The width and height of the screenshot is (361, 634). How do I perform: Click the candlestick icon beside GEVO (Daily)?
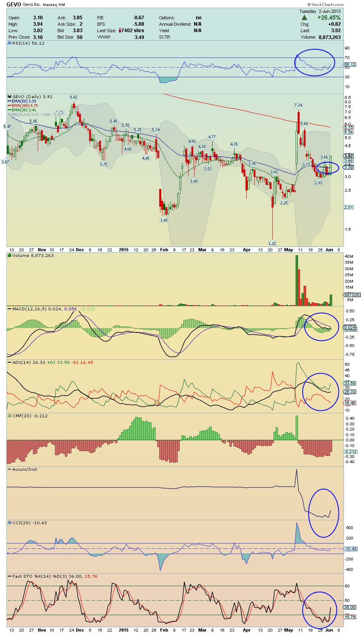tap(10, 96)
